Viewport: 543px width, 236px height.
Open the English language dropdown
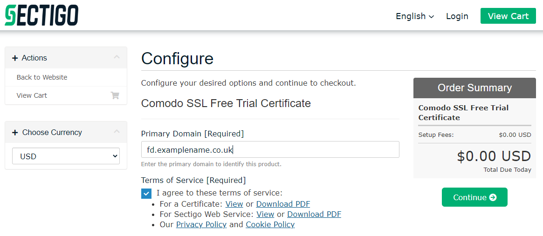[x=414, y=16]
